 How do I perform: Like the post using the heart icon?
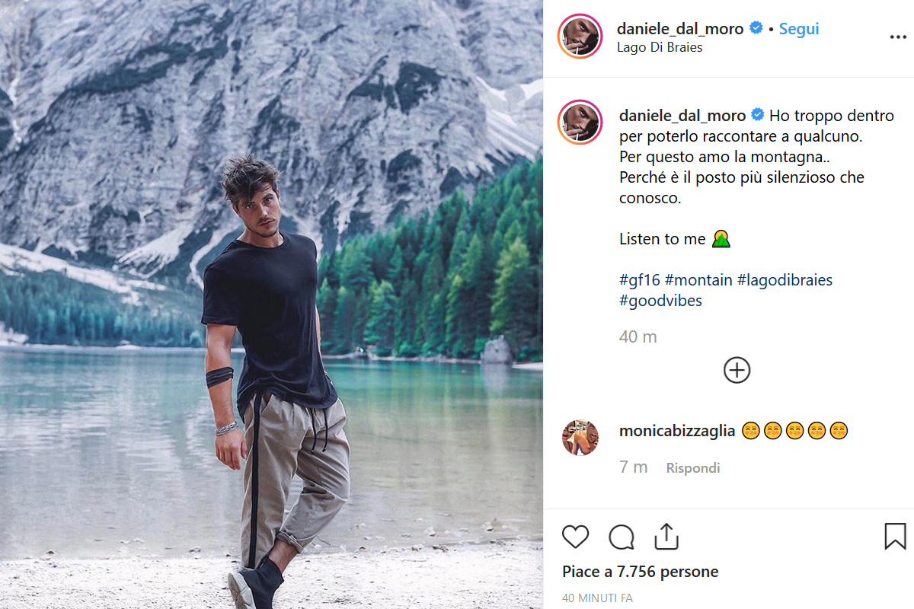pos(575,537)
